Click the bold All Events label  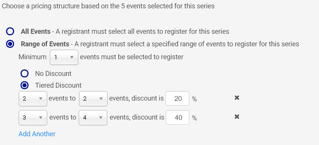[x=36, y=32]
